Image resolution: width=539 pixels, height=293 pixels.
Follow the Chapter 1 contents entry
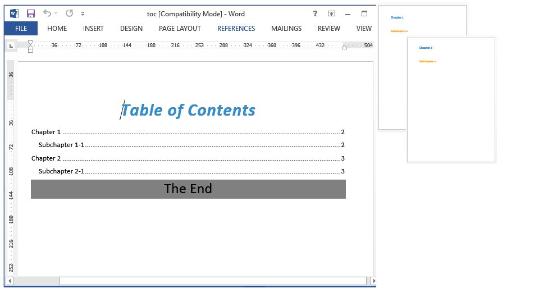pyautogui.click(x=46, y=132)
